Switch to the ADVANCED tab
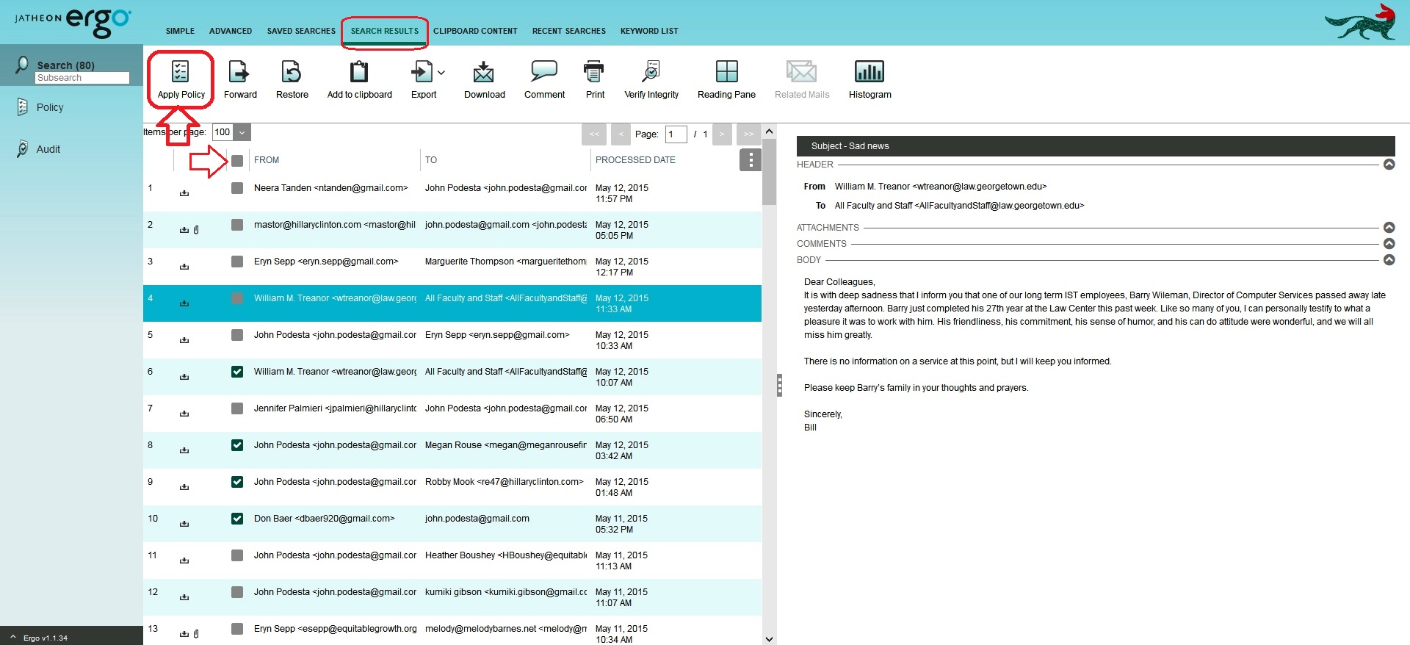Viewport: 1410px width, 645px height. (231, 31)
